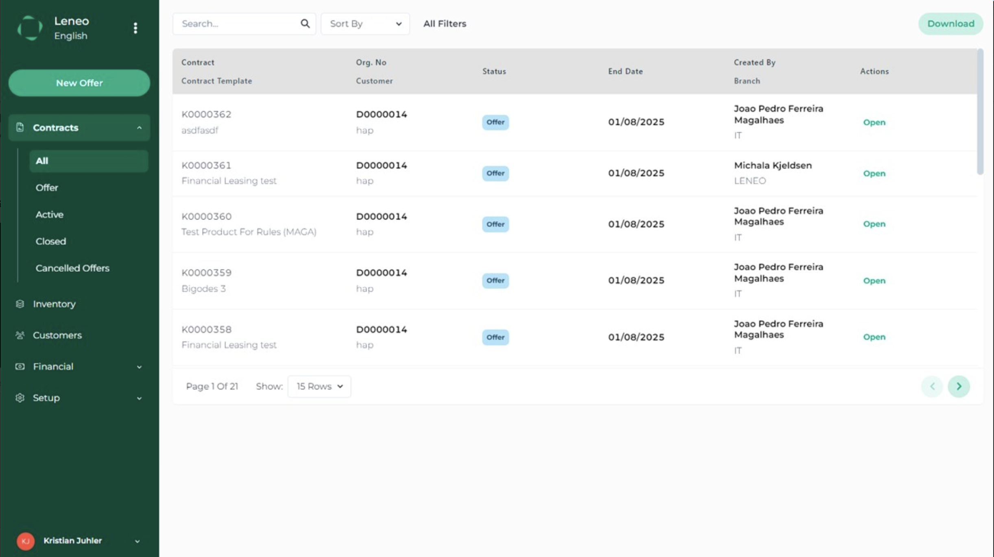Select the Offer submenu item

pyautogui.click(x=47, y=188)
